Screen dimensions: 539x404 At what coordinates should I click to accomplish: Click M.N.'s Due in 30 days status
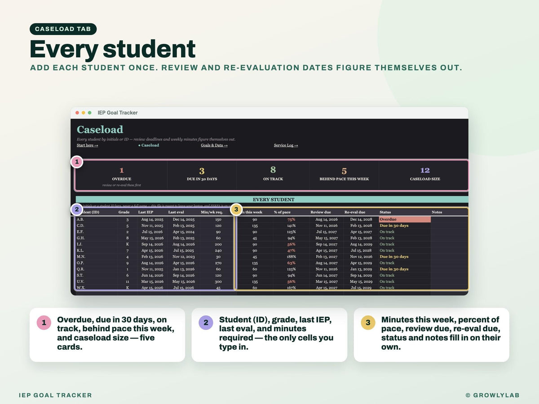click(x=394, y=257)
